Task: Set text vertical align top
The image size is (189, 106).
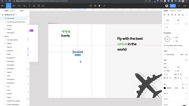Action: coord(175,78)
